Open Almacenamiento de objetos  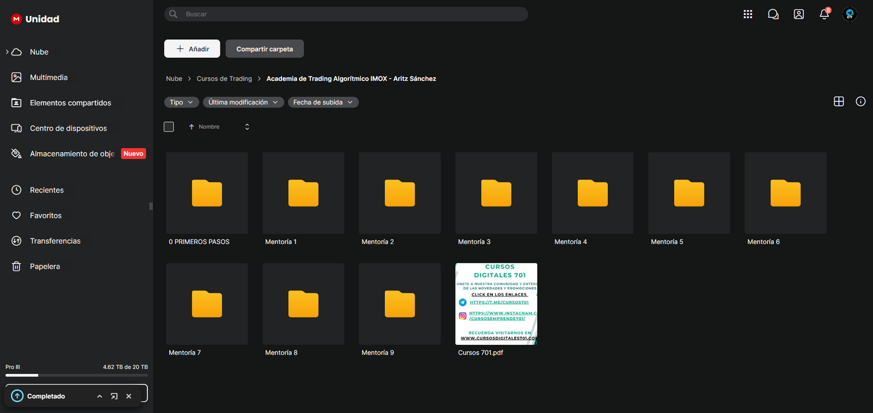pos(72,153)
